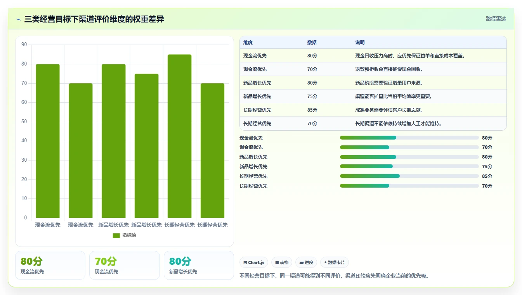Click the text 渠道能否扩量比当前平均效率更重要。
Screen dimensions: 522x295
point(394,97)
